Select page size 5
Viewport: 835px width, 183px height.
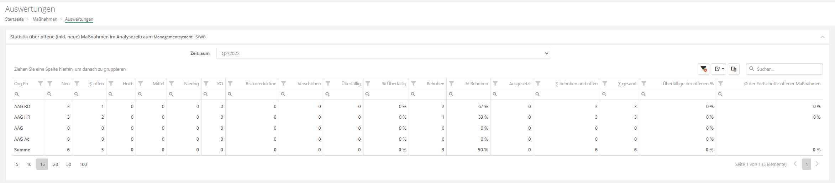(17, 164)
